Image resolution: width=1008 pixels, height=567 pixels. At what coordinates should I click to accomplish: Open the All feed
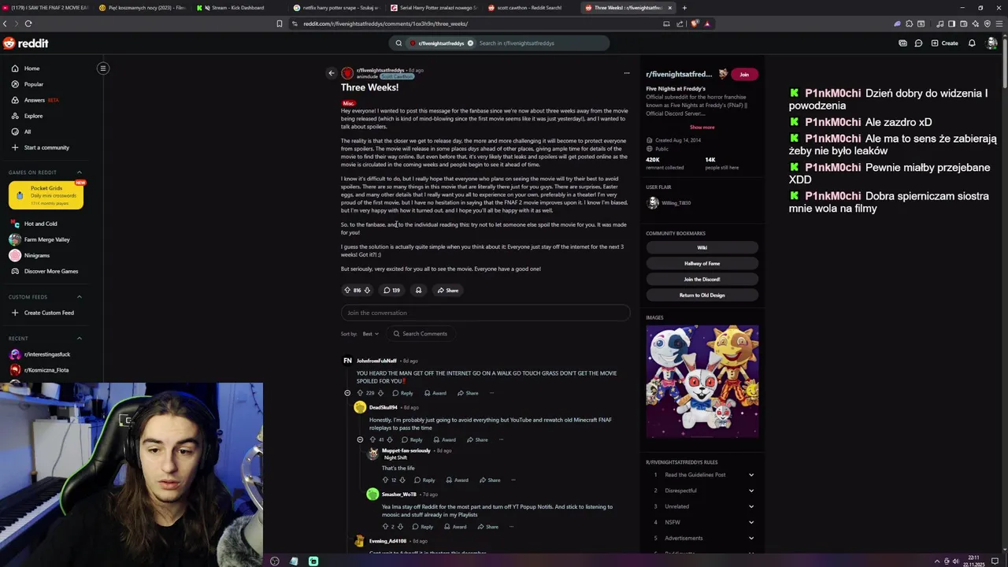click(28, 132)
